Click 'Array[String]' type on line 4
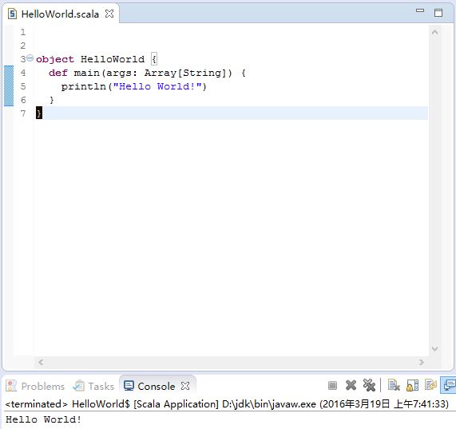456x429 pixels. point(185,73)
